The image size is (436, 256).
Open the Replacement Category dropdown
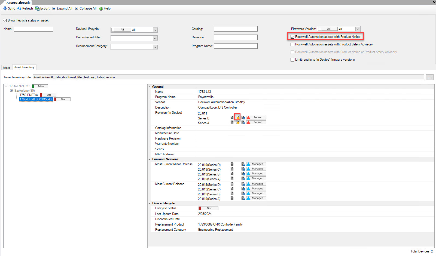coord(155,47)
